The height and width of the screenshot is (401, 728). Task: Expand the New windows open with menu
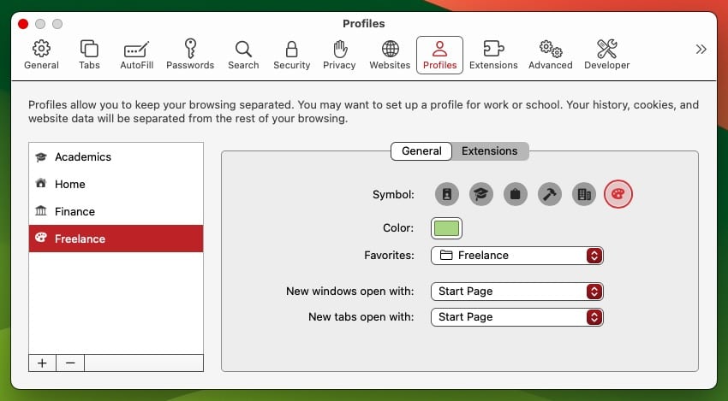tap(517, 292)
